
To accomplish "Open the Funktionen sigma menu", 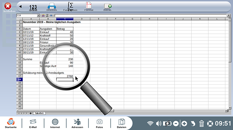I will click(x=70, y=7).
